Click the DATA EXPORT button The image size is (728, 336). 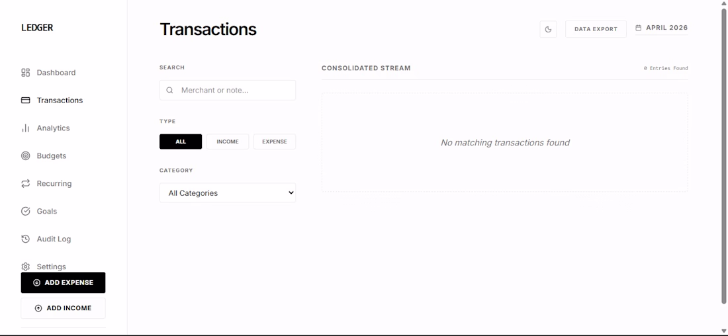596,29
